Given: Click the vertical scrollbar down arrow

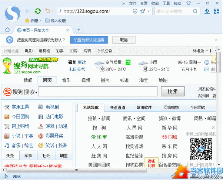Looking at the screenshot, I should pos(219,165).
